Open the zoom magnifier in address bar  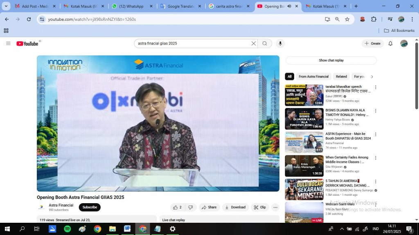click(337, 19)
